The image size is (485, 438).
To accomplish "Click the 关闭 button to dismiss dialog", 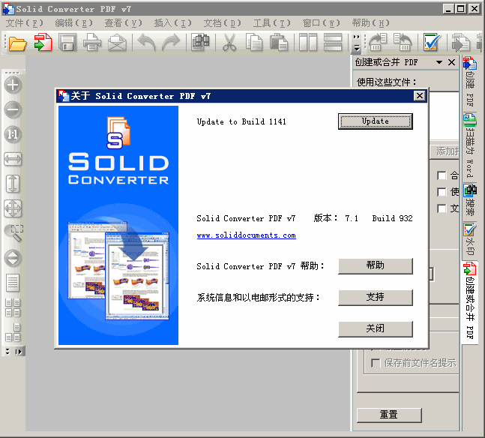I will coord(376,328).
